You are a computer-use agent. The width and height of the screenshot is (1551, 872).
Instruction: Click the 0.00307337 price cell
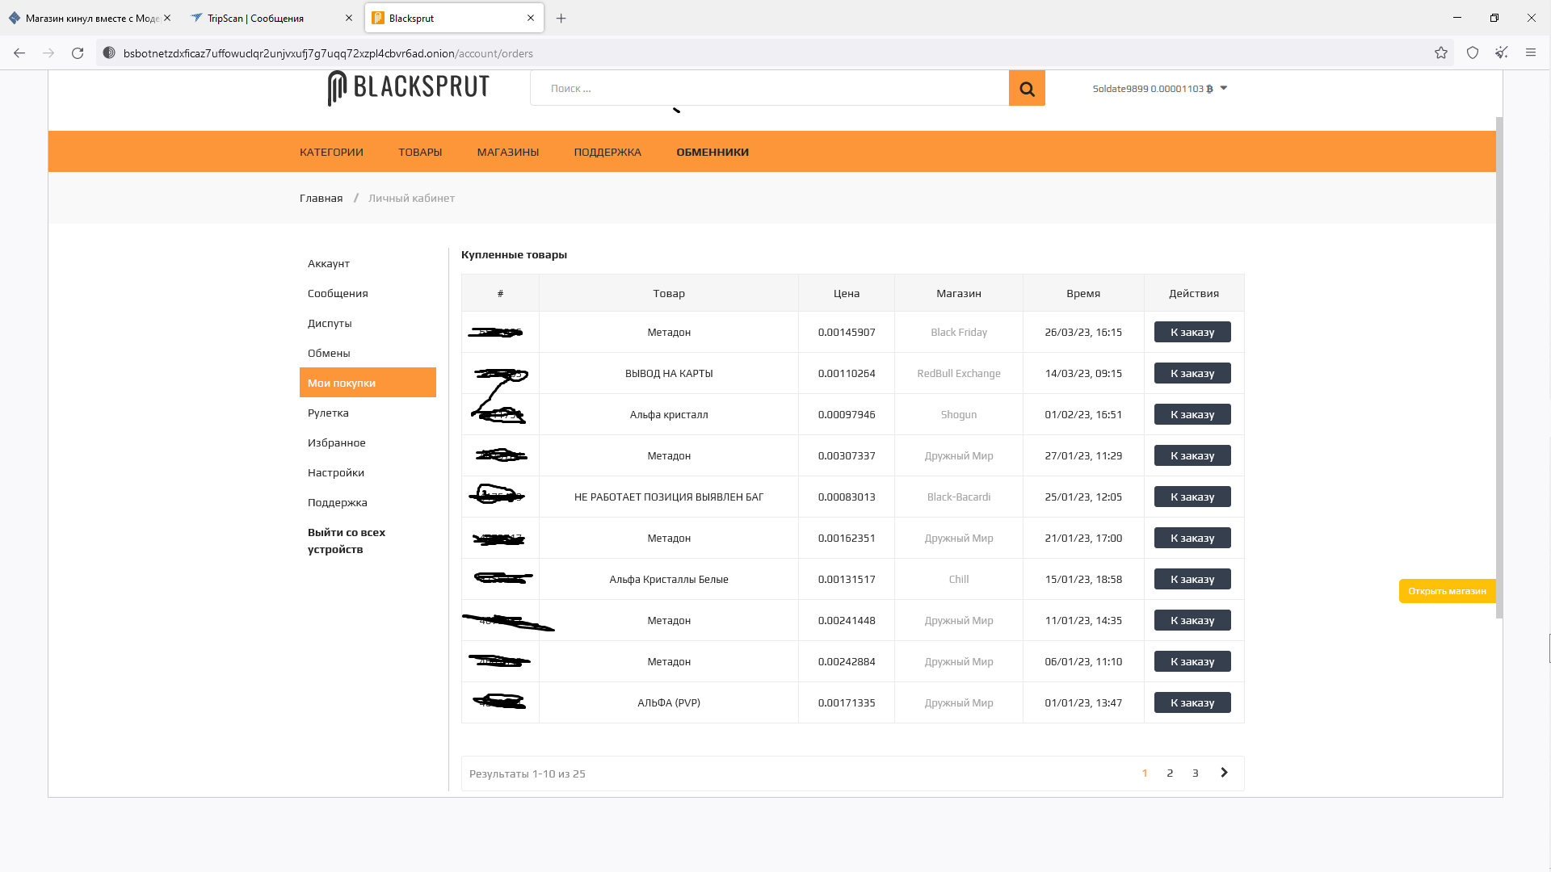[x=847, y=455]
